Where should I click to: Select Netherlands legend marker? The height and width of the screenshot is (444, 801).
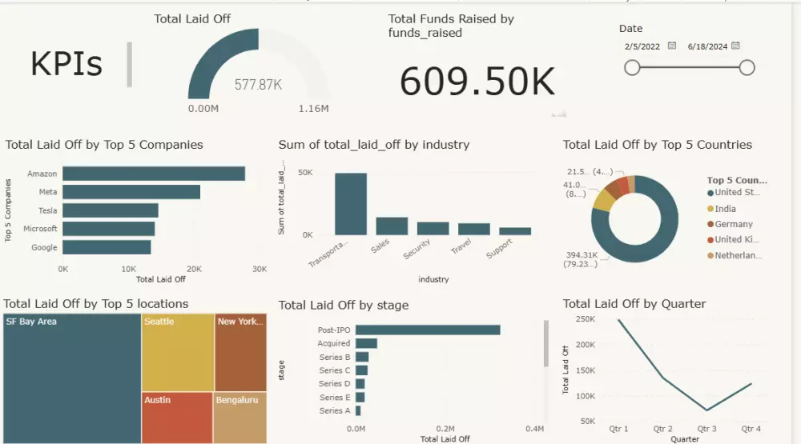click(710, 256)
